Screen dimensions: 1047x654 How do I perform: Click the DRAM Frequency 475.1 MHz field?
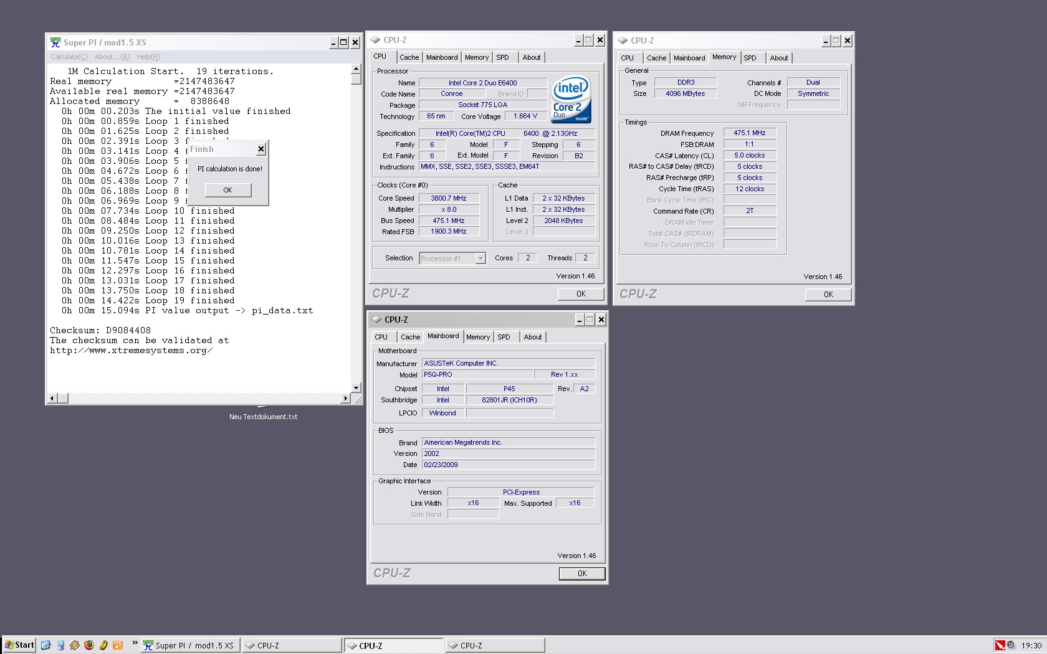click(750, 133)
